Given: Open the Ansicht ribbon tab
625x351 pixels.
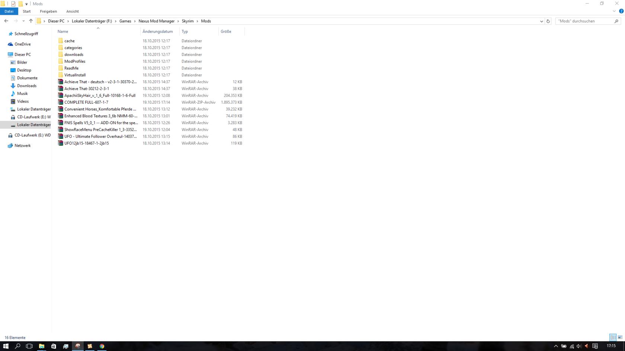Looking at the screenshot, I should coord(72,12).
